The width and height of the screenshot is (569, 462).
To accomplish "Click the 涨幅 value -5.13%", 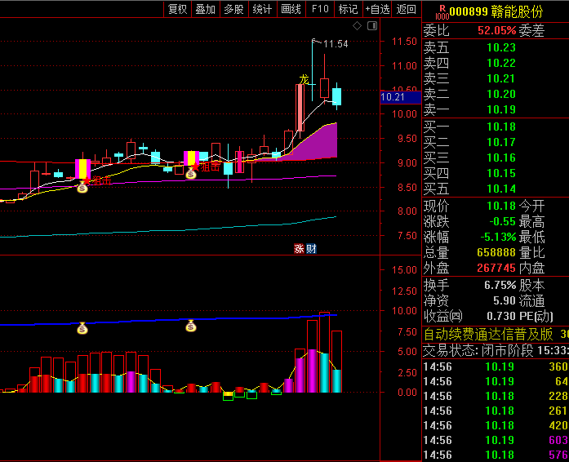I will pyautogui.click(x=498, y=237).
